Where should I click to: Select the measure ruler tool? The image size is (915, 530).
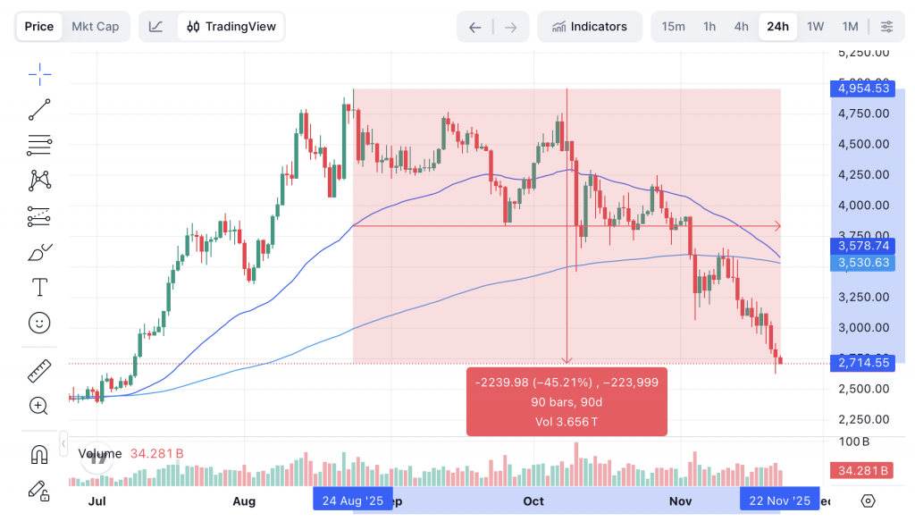pyautogui.click(x=39, y=370)
